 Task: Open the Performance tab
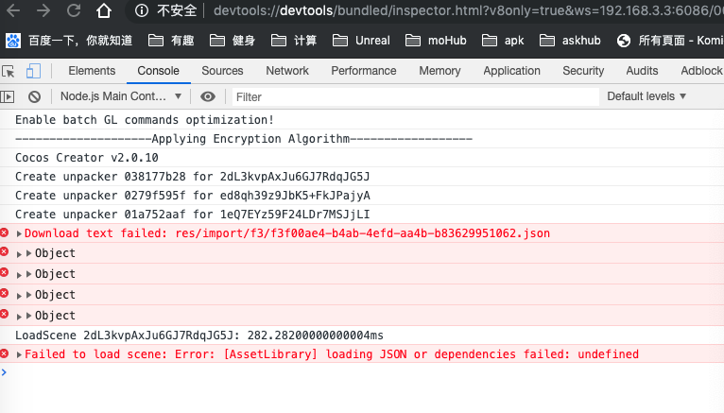[x=364, y=71]
